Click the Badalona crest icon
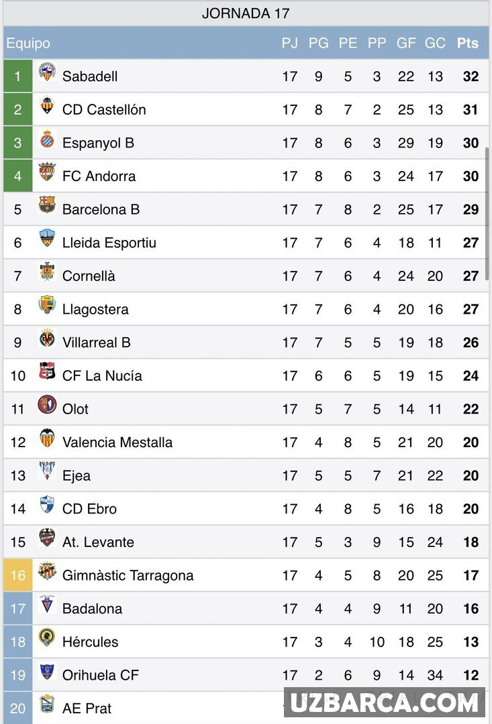 click(x=47, y=605)
